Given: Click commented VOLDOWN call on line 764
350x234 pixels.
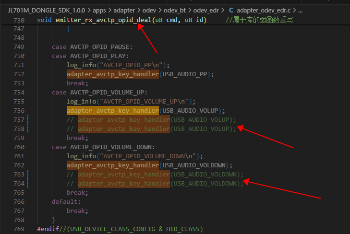Looking at the screenshot, I should (155, 183).
